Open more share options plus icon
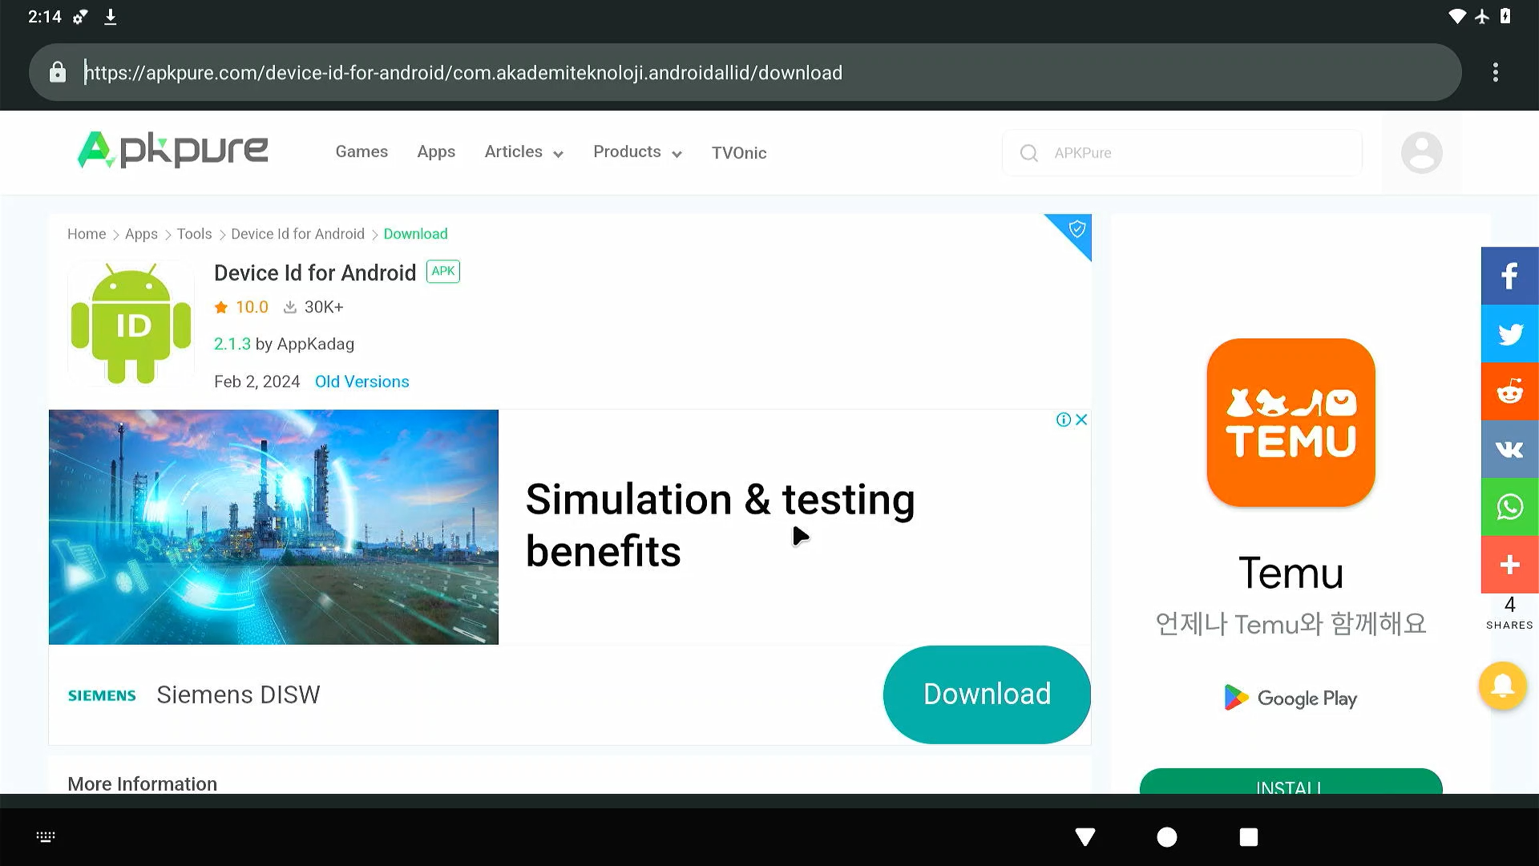Screen dimensions: 1539x866 click(x=1509, y=565)
